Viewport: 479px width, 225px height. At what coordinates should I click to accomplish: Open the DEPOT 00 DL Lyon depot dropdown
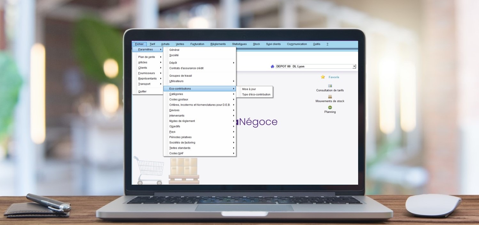(x=354, y=66)
